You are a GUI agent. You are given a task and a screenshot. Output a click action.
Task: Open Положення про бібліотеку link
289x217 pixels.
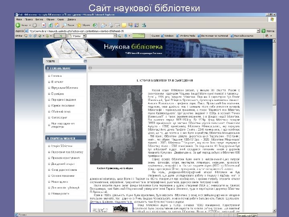tap(67, 152)
